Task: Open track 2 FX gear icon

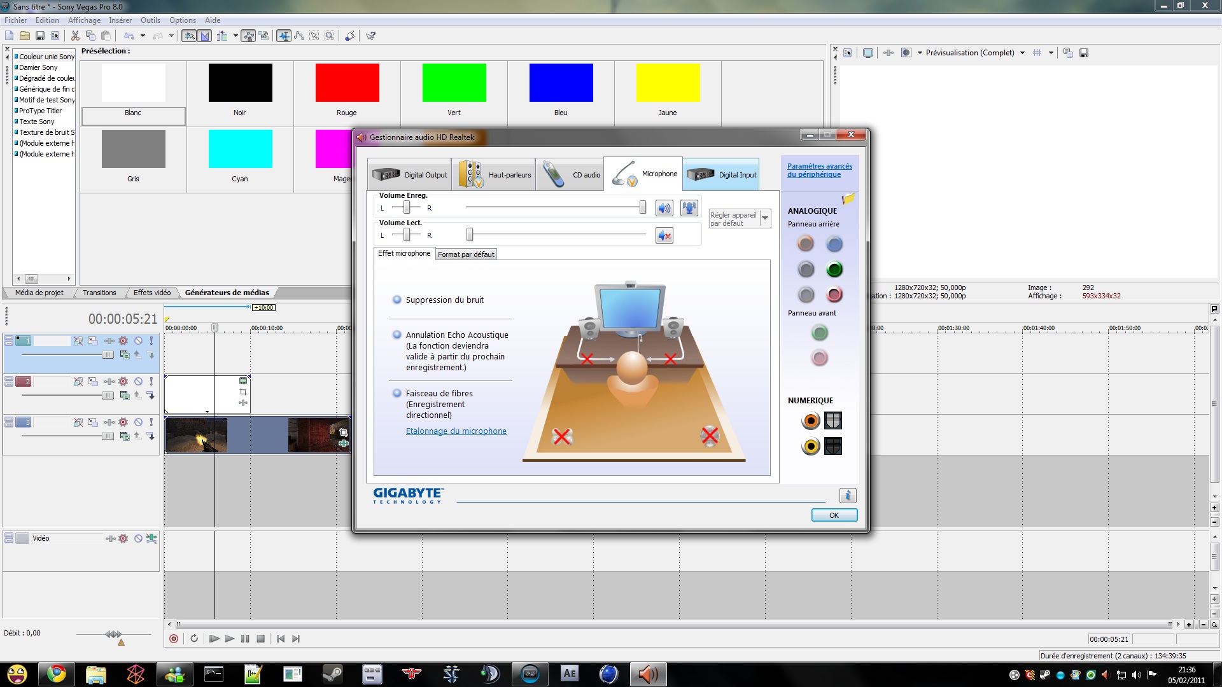Action: 123,382
